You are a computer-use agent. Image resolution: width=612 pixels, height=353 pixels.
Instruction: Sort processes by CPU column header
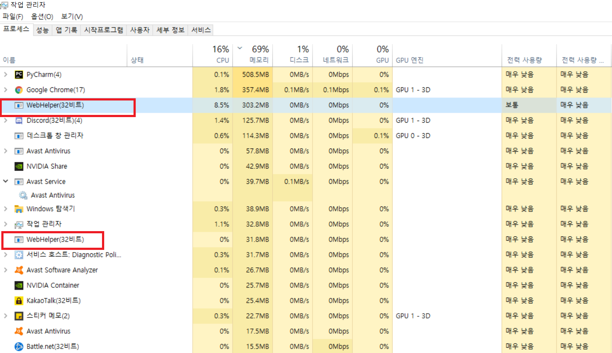point(213,55)
